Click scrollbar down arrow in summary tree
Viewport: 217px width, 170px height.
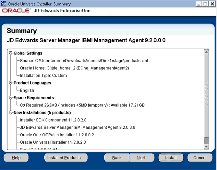pos(206,147)
